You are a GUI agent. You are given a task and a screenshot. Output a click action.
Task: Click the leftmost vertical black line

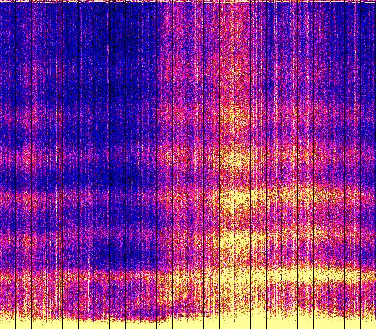pyautogui.click(x=15, y=164)
